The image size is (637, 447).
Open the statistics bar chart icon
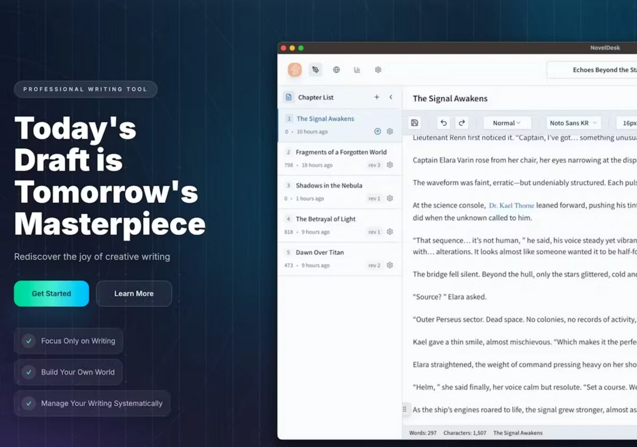coord(357,70)
